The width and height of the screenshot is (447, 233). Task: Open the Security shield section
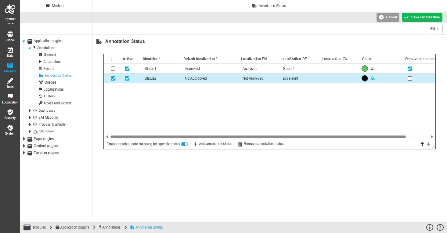[10, 114]
